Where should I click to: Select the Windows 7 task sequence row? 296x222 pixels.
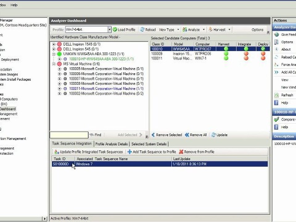[160, 164]
